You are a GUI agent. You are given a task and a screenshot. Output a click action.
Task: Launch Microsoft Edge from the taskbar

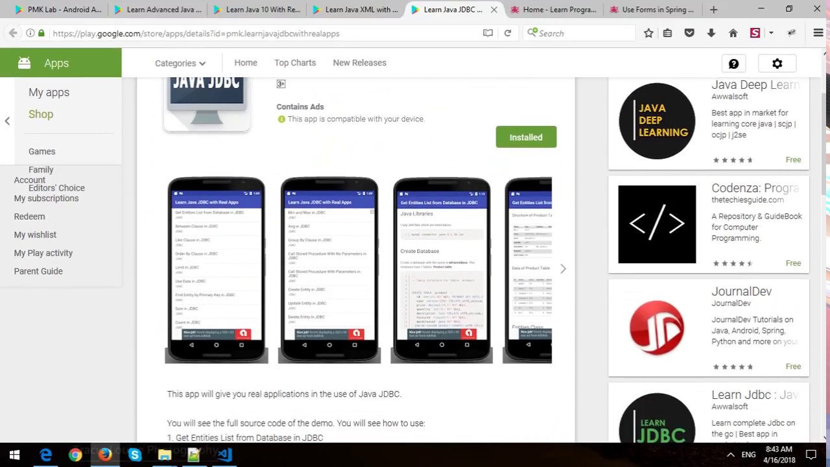pyautogui.click(x=45, y=455)
